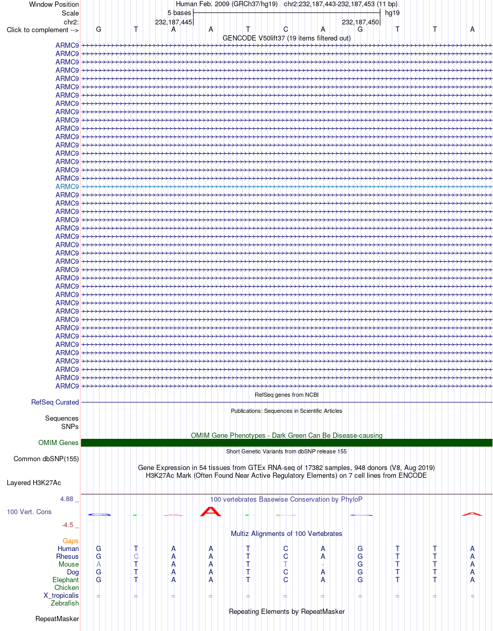Click the 'Click to complement -->' label
The width and height of the screenshot is (493, 631).
pyautogui.click(x=43, y=30)
